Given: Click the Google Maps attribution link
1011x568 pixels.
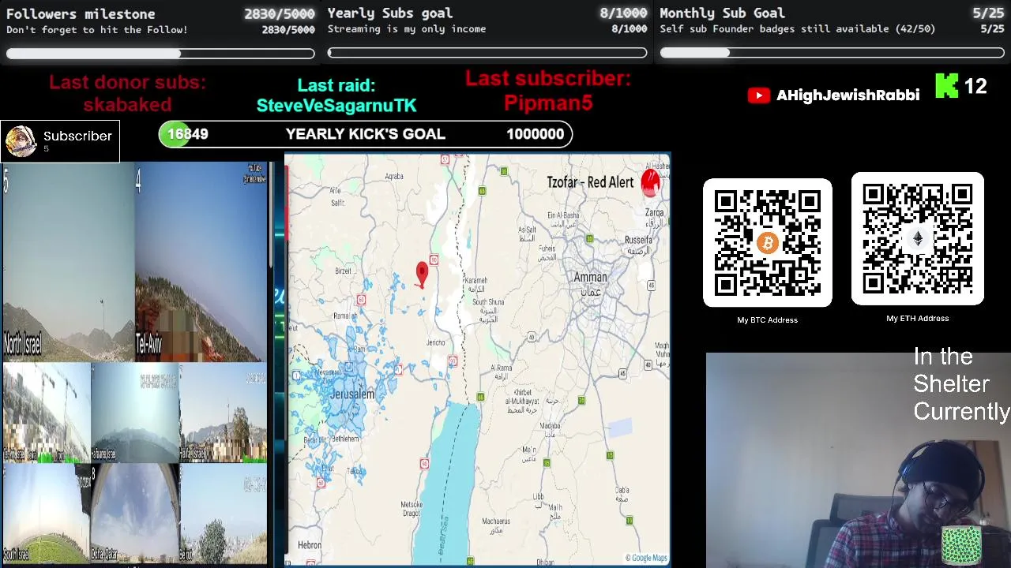Looking at the screenshot, I should tap(646, 558).
